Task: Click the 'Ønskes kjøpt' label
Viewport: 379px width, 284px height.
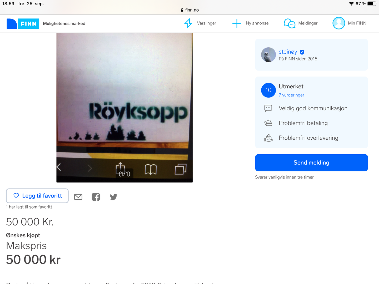Action: (23, 235)
